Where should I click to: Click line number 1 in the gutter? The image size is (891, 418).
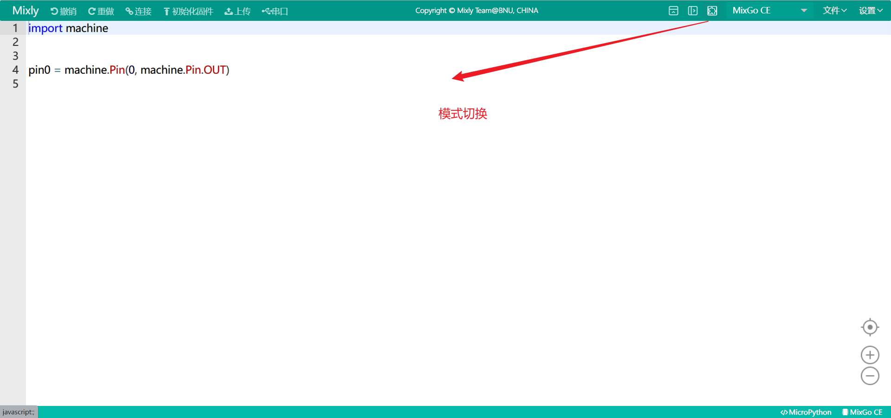coord(15,28)
